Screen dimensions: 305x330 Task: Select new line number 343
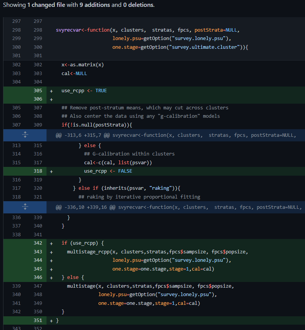point(38,252)
